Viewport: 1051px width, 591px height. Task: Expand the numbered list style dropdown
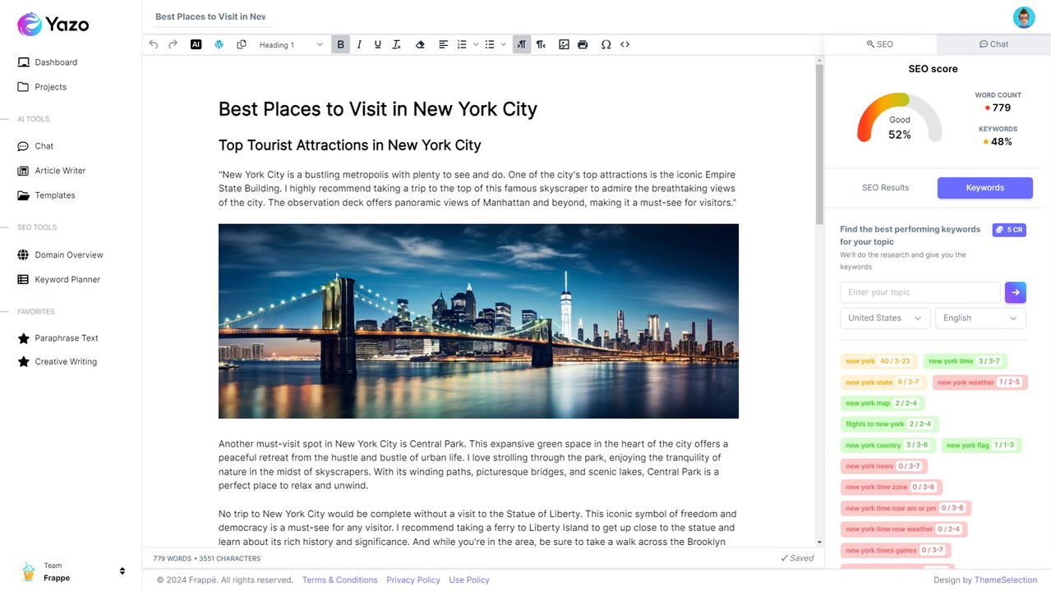476,44
